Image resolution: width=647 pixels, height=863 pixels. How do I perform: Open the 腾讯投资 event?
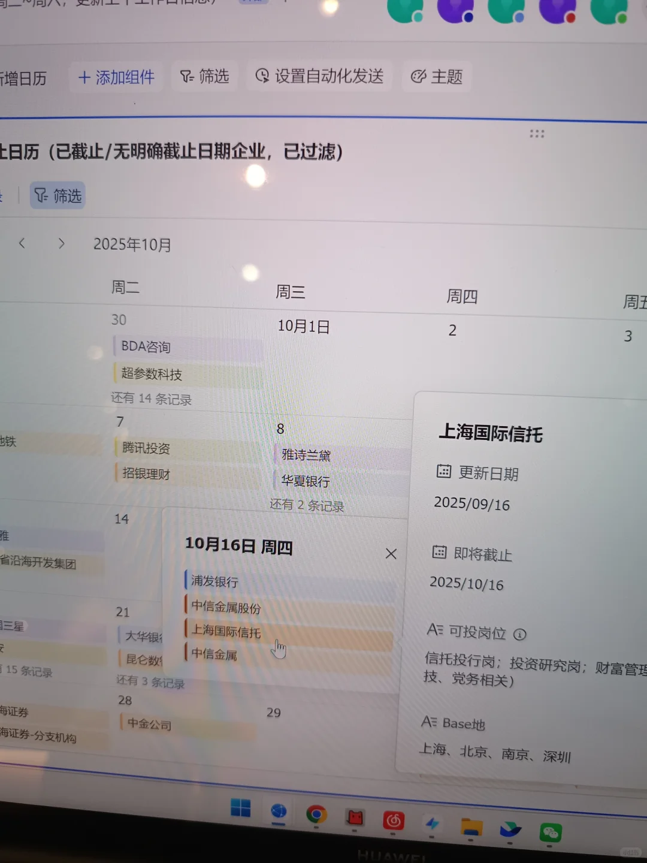(x=189, y=448)
